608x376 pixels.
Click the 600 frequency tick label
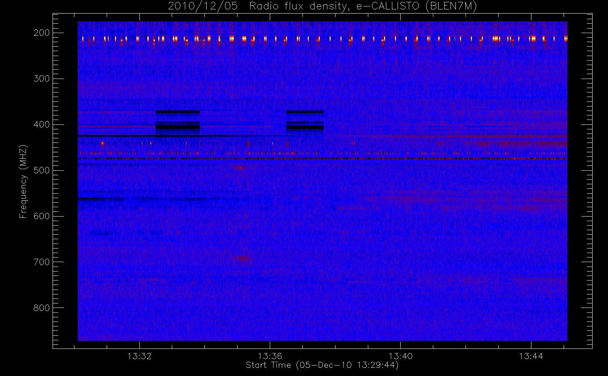(x=42, y=216)
